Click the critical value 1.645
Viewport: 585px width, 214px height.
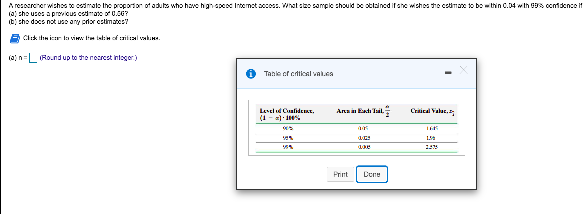coord(431,128)
